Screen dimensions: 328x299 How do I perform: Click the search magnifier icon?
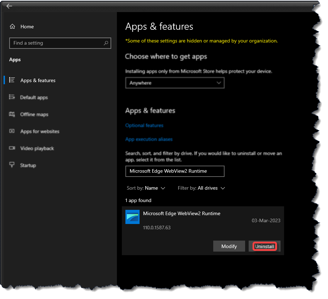pos(106,43)
